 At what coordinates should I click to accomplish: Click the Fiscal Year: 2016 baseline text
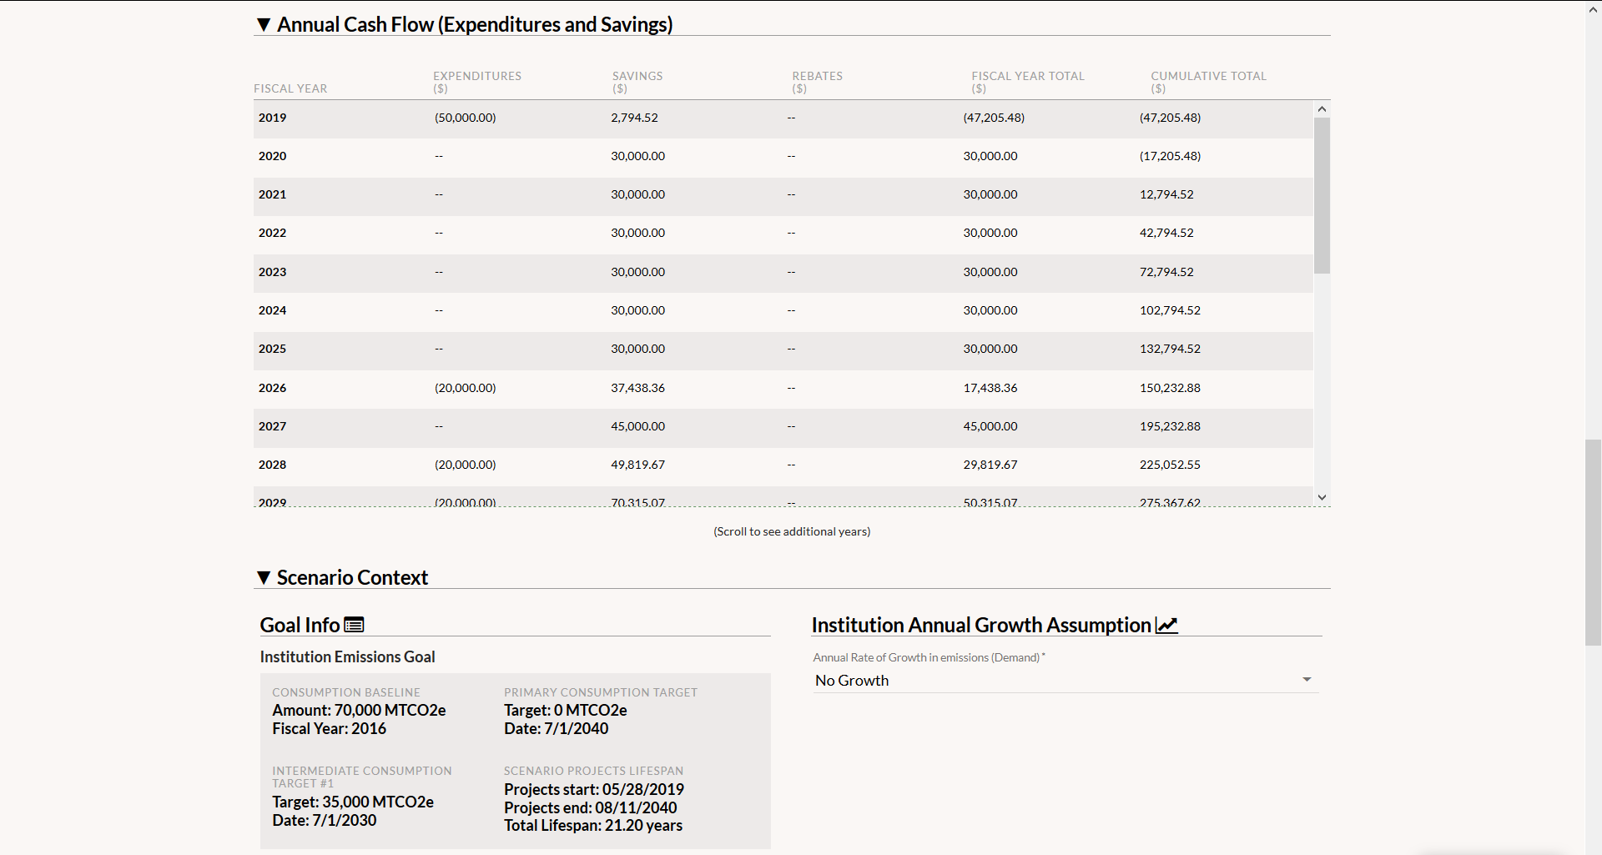(329, 728)
